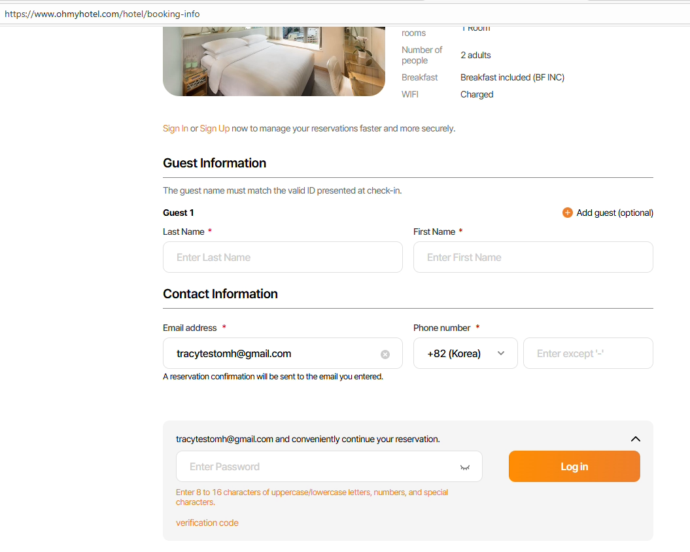
Task: Toggle password visibility eye icon
Action: (x=465, y=467)
